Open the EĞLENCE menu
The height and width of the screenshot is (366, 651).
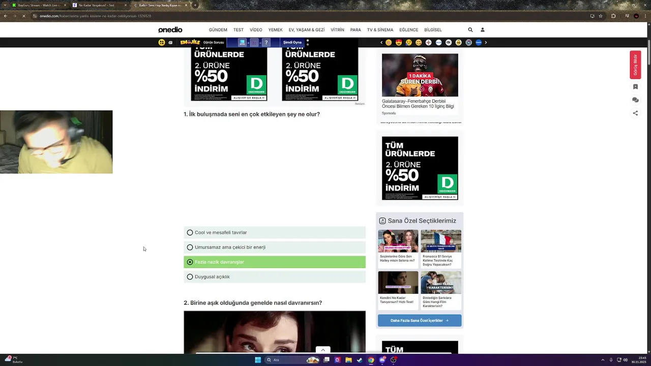pos(408,30)
